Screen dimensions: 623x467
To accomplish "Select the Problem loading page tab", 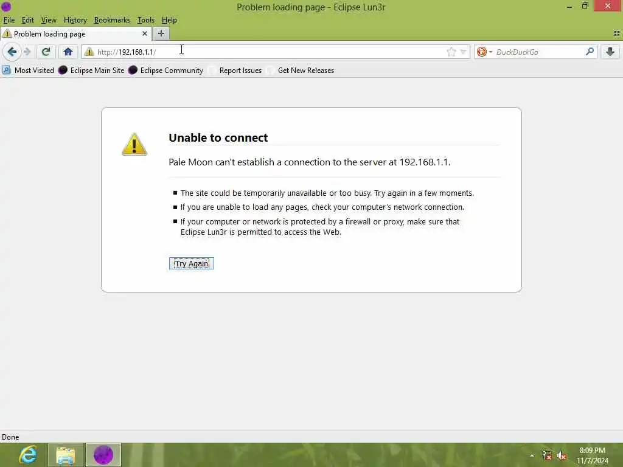I will [75, 34].
